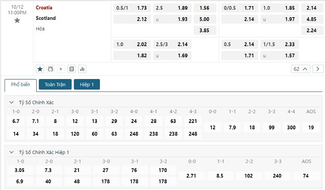
Task: Select AOS odds 19 in full-match scores
Action: pos(311,127)
